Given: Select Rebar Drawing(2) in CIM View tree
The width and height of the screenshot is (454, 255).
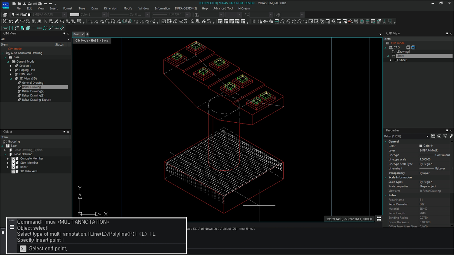Looking at the screenshot, I should point(33,91).
